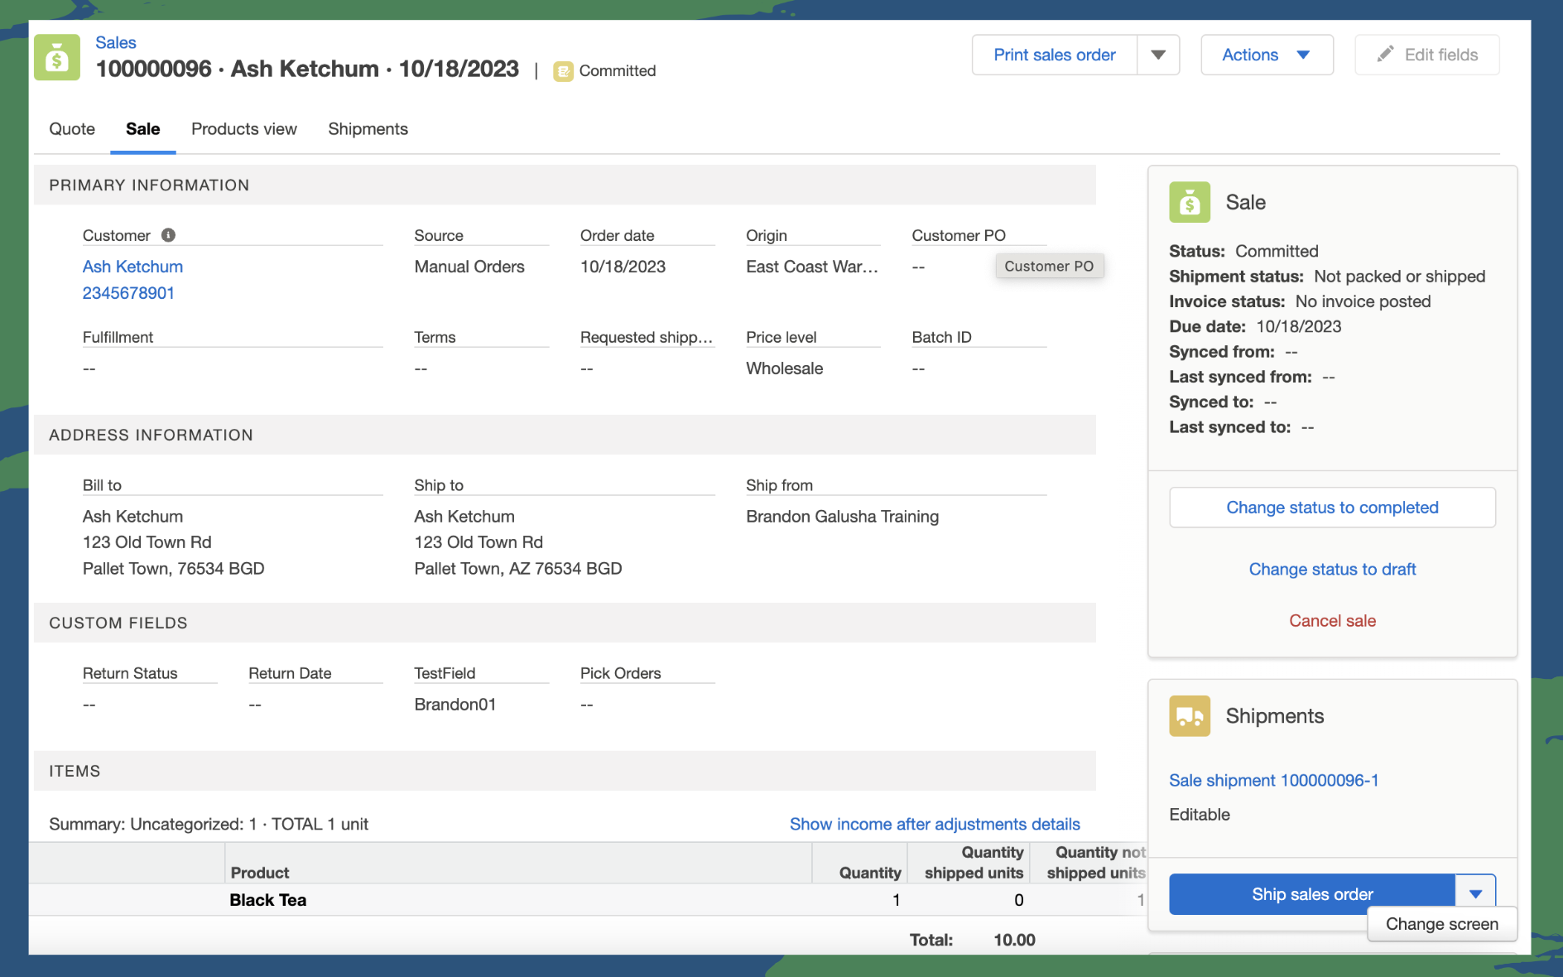Click Change status to draft
The height and width of the screenshot is (977, 1563).
point(1332,570)
